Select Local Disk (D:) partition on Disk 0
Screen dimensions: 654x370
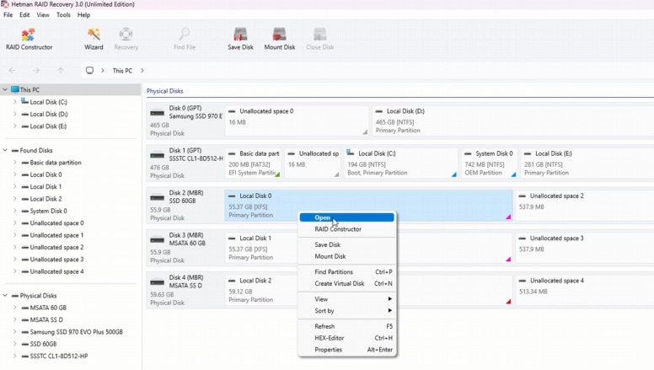[512, 121]
